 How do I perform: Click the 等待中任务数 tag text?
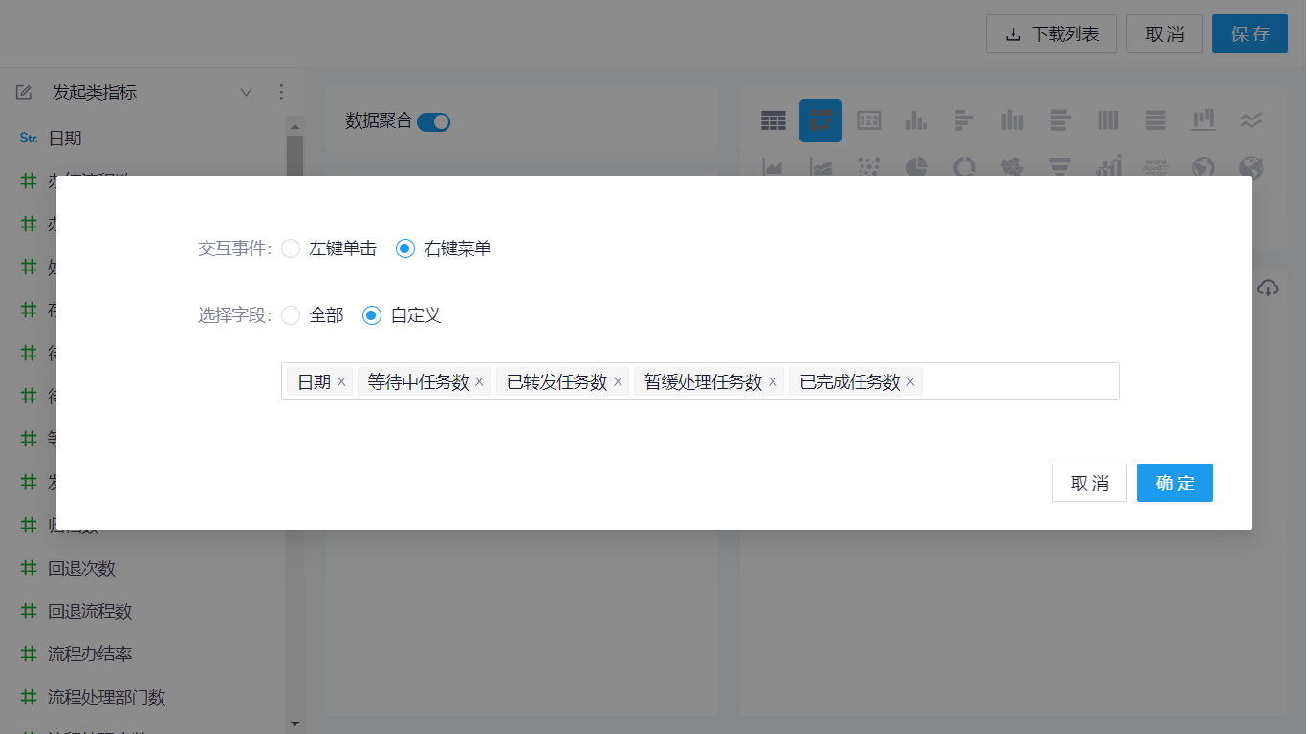pos(419,382)
